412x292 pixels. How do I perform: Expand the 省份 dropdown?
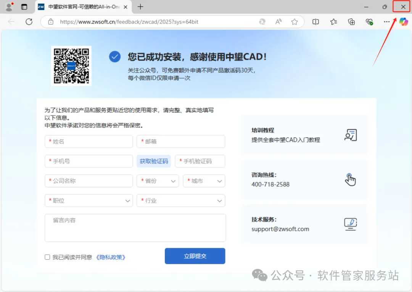[x=158, y=181]
